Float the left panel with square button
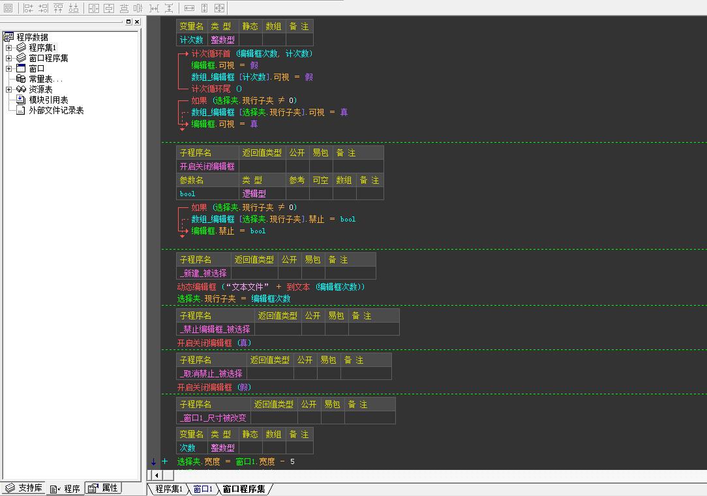Screen dimensions: 707x496 [x=128, y=22]
